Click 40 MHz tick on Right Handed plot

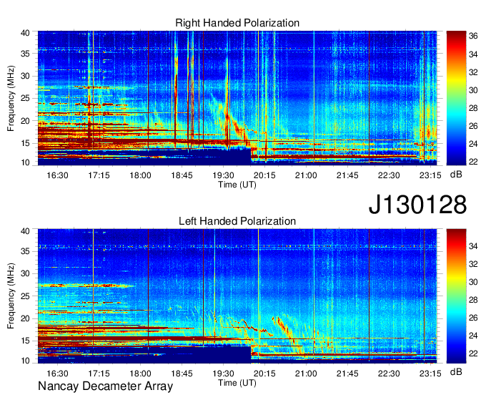(x=25, y=33)
